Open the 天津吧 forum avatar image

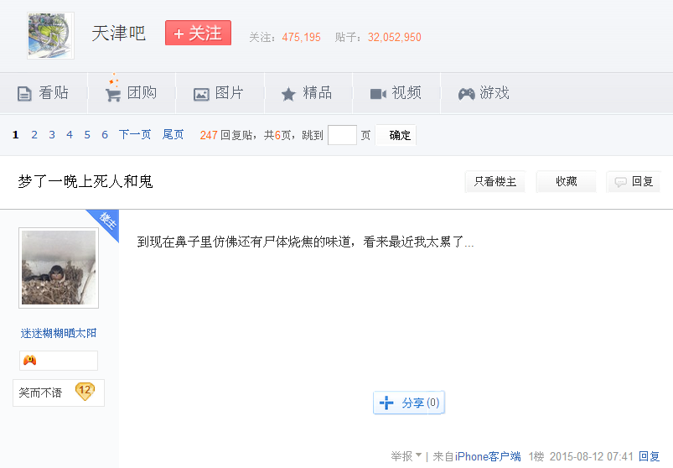[x=50, y=35]
